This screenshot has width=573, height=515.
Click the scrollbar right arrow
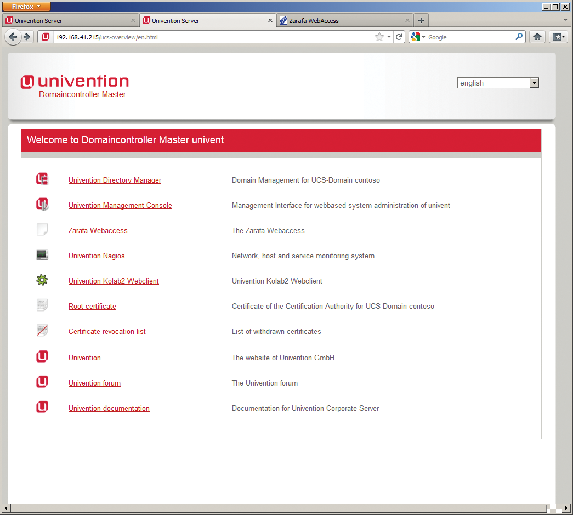tap(566, 508)
